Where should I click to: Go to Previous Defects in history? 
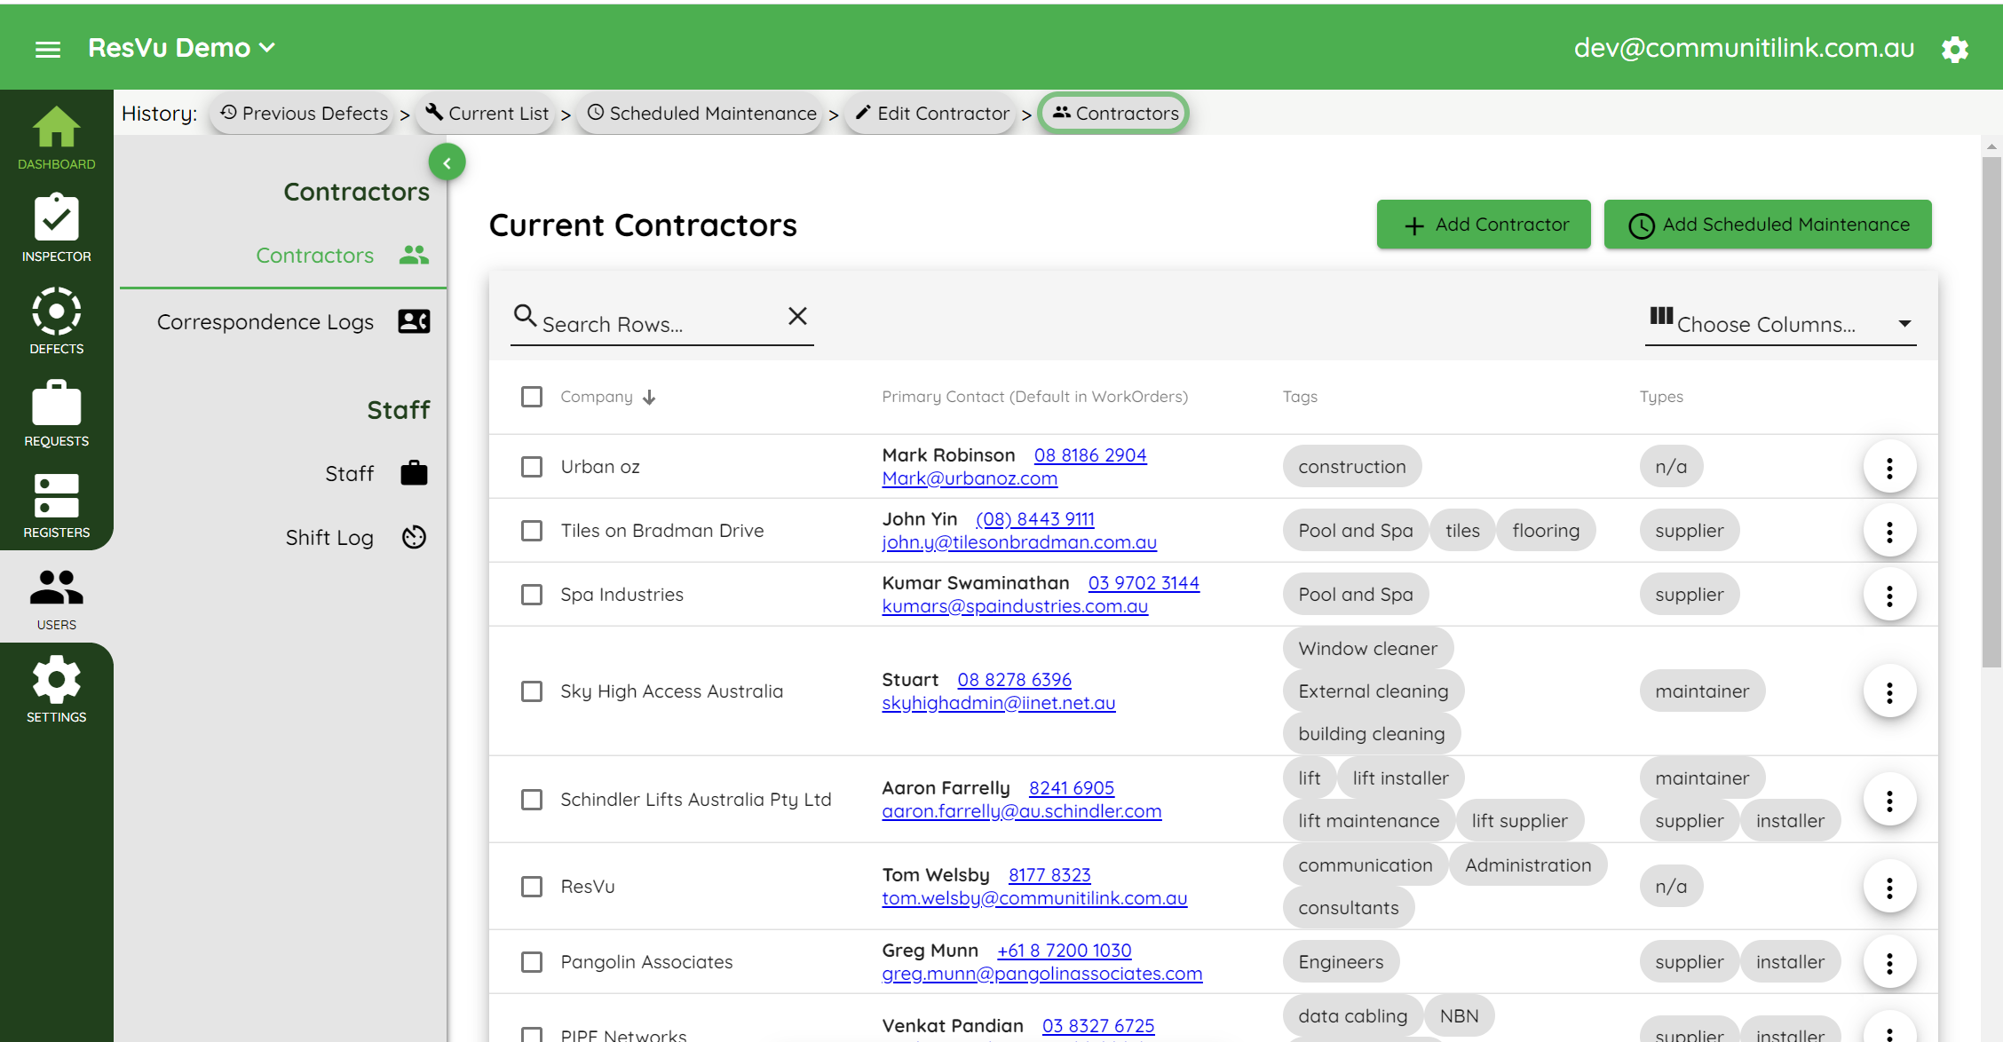(x=304, y=114)
